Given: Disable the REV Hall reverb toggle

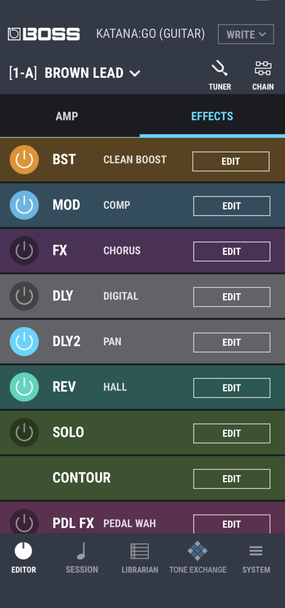Looking at the screenshot, I should (24, 387).
